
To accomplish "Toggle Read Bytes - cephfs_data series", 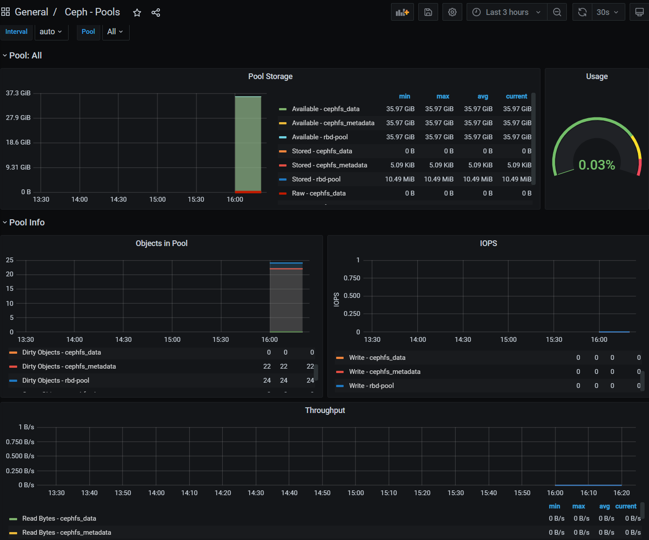I will click(59, 518).
